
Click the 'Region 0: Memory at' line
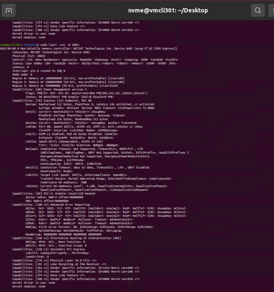click(68, 78)
